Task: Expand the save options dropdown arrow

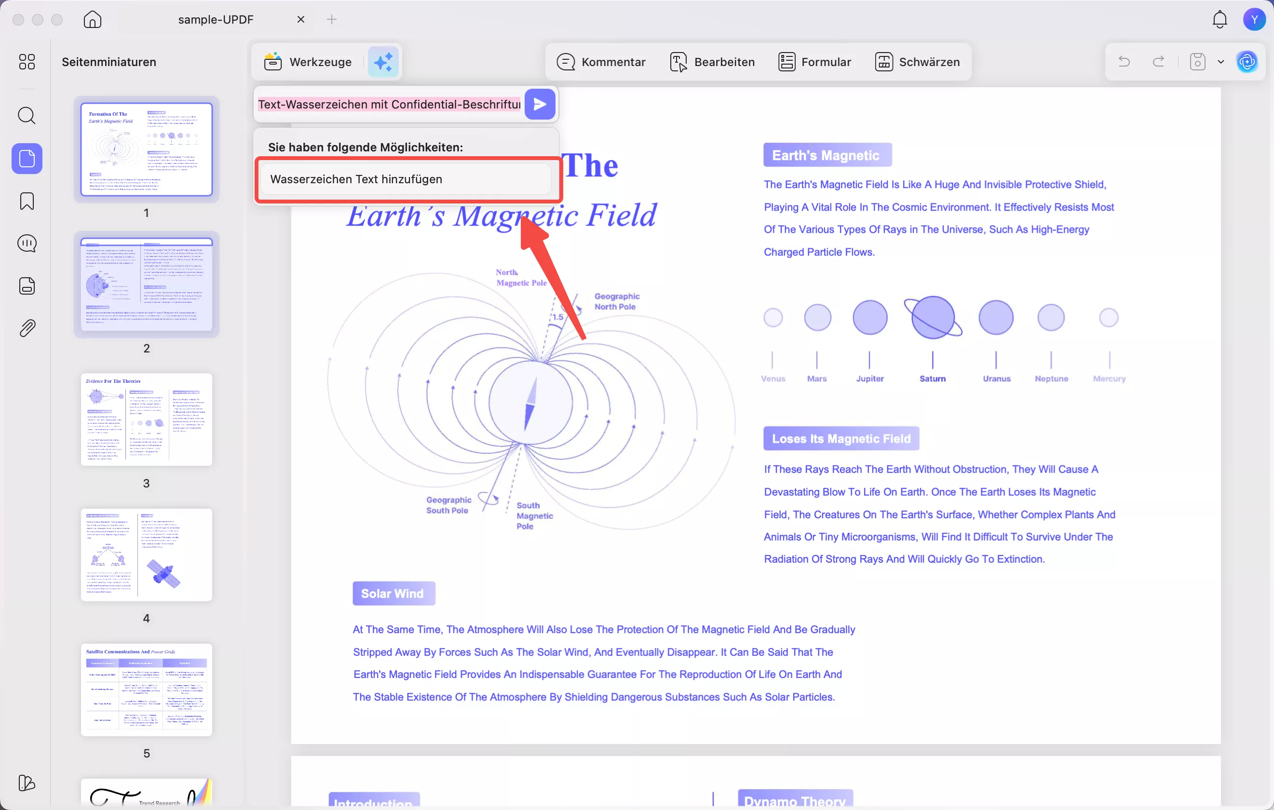Action: tap(1220, 62)
